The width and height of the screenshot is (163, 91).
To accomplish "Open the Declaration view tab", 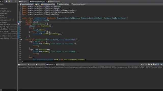I will pos(40,65).
